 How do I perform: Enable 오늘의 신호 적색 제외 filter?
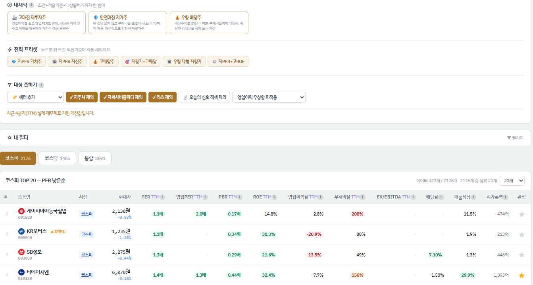(204, 97)
